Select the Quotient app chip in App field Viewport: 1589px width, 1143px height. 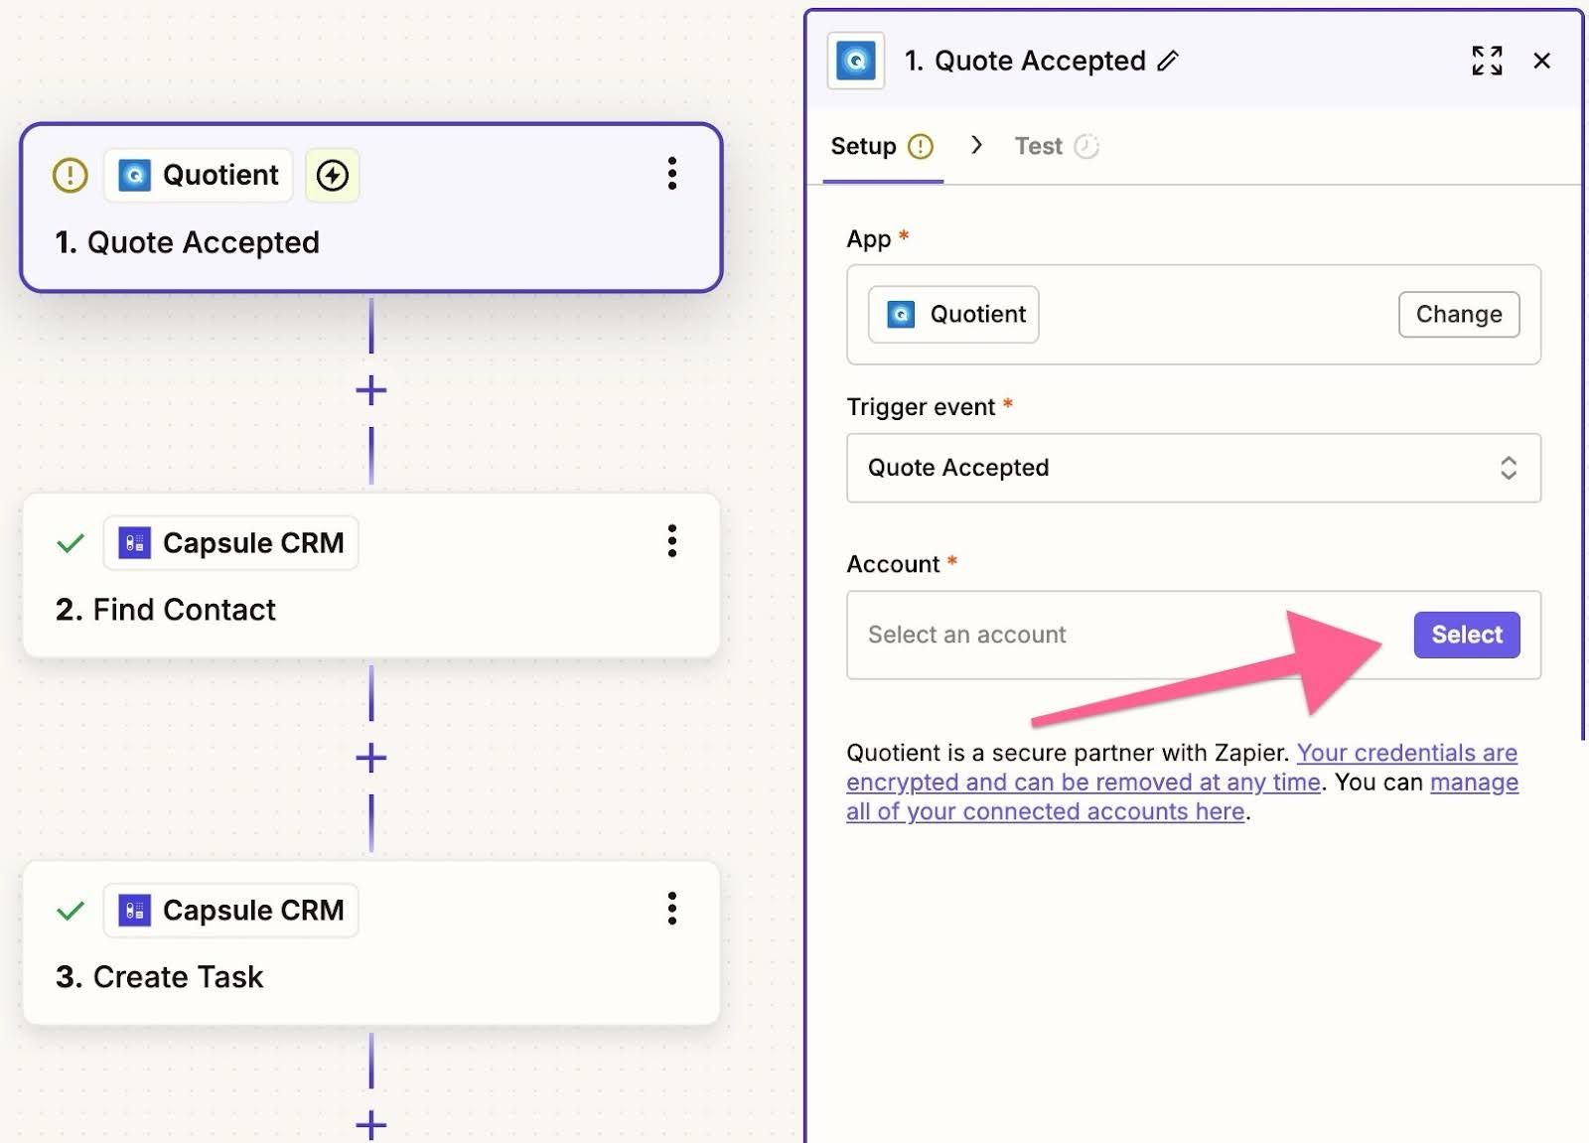[x=953, y=315]
